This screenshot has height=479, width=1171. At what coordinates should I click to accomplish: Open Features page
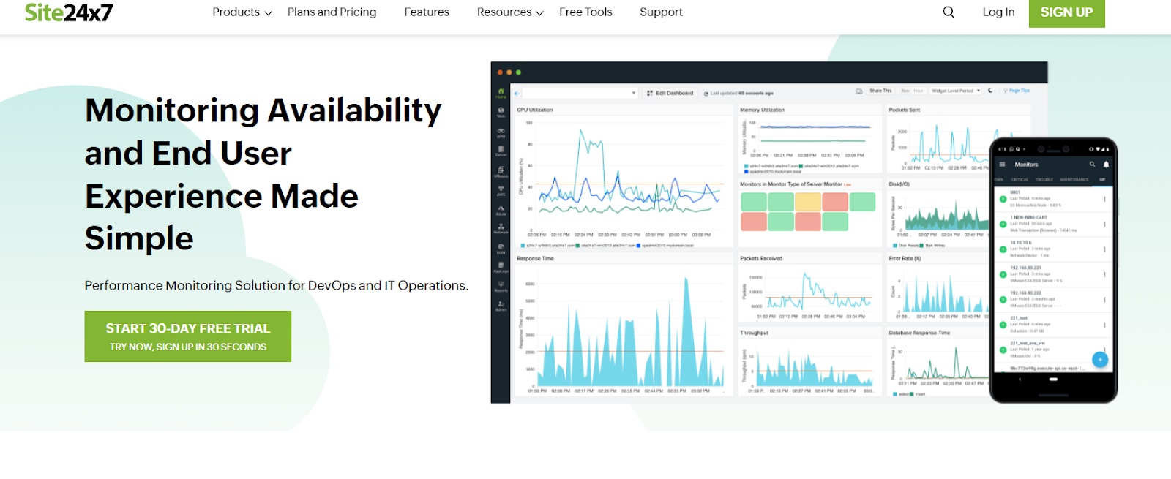click(x=427, y=12)
